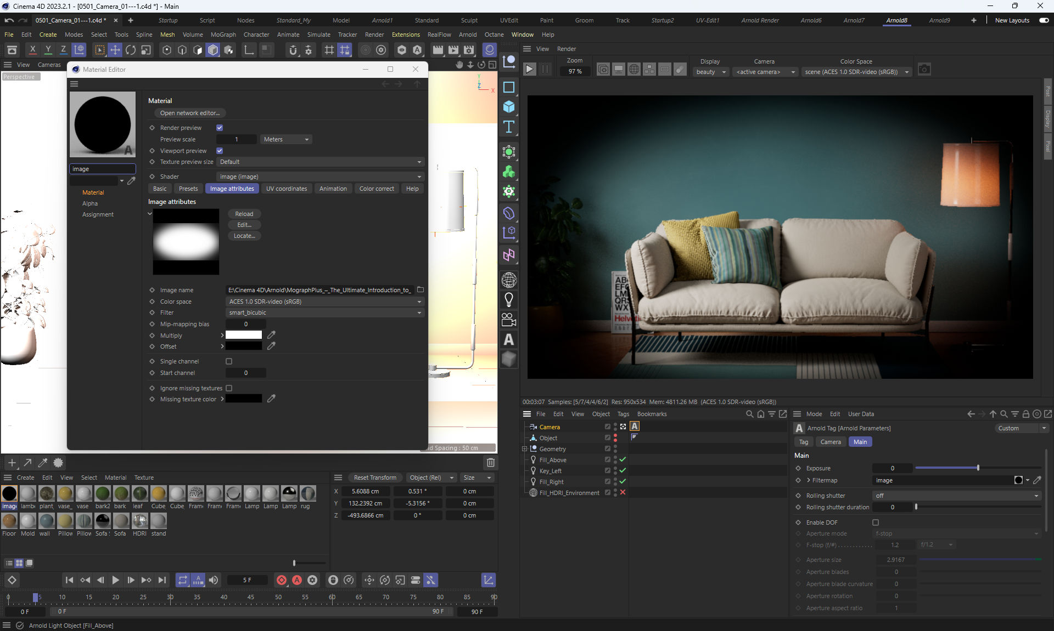Click the Light object icon in the sidebar
The image size is (1054, 631).
509,300
